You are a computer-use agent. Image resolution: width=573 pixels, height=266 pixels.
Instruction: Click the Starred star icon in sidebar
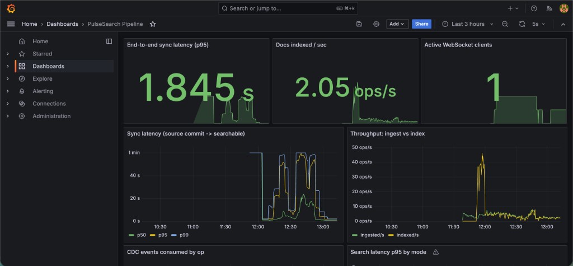pos(22,54)
